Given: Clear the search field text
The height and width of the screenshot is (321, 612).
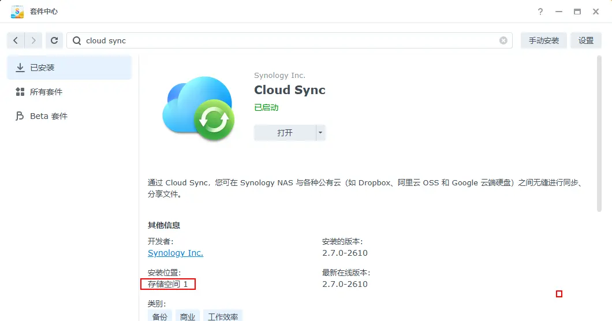Looking at the screenshot, I should pos(503,40).
